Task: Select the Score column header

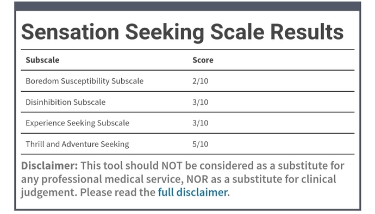Action: [x=203, y=60]
